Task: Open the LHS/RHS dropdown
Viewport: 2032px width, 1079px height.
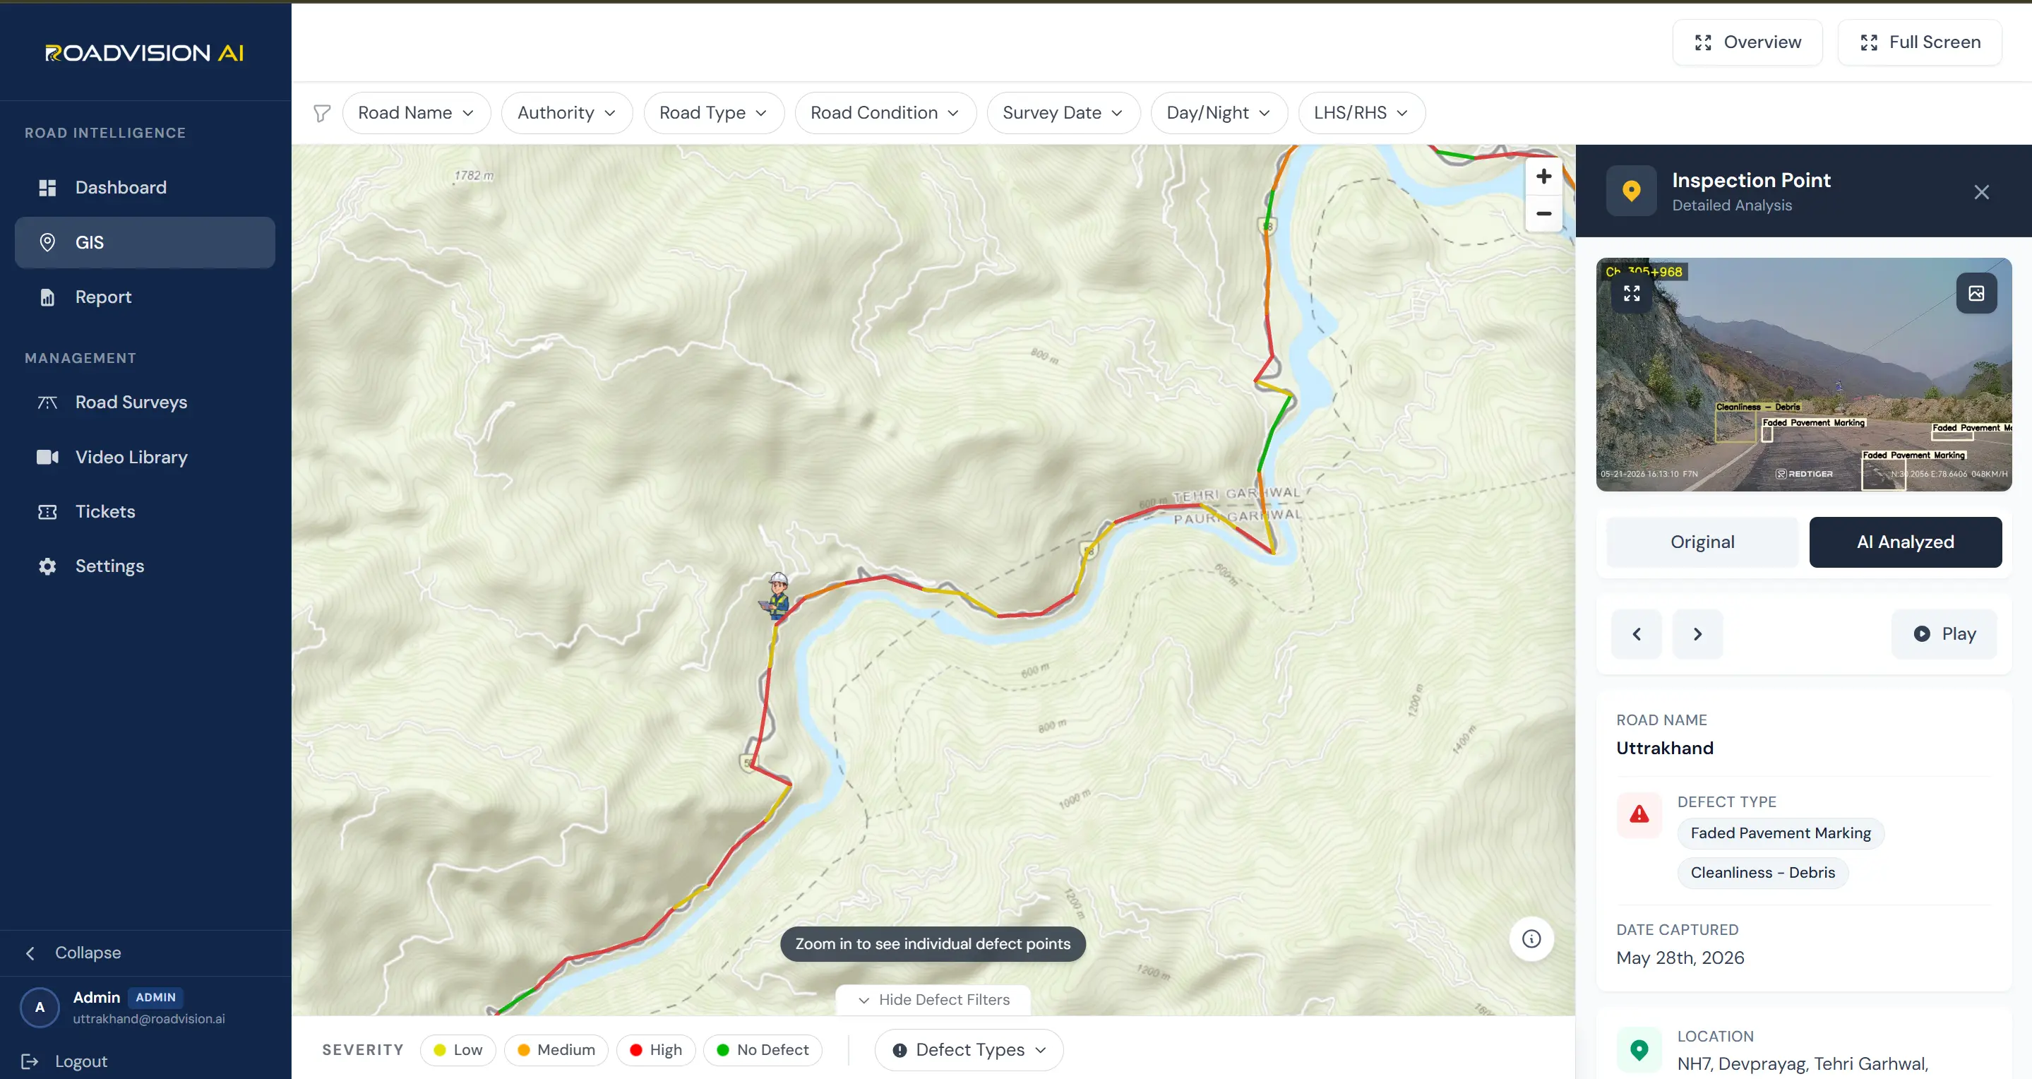Action: click(1361, 113)
